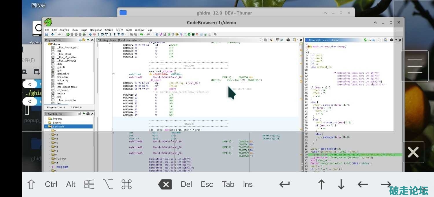Screen dimensions: 434x197
Task: Toggle the Alt modifier key
Action: 71,184
